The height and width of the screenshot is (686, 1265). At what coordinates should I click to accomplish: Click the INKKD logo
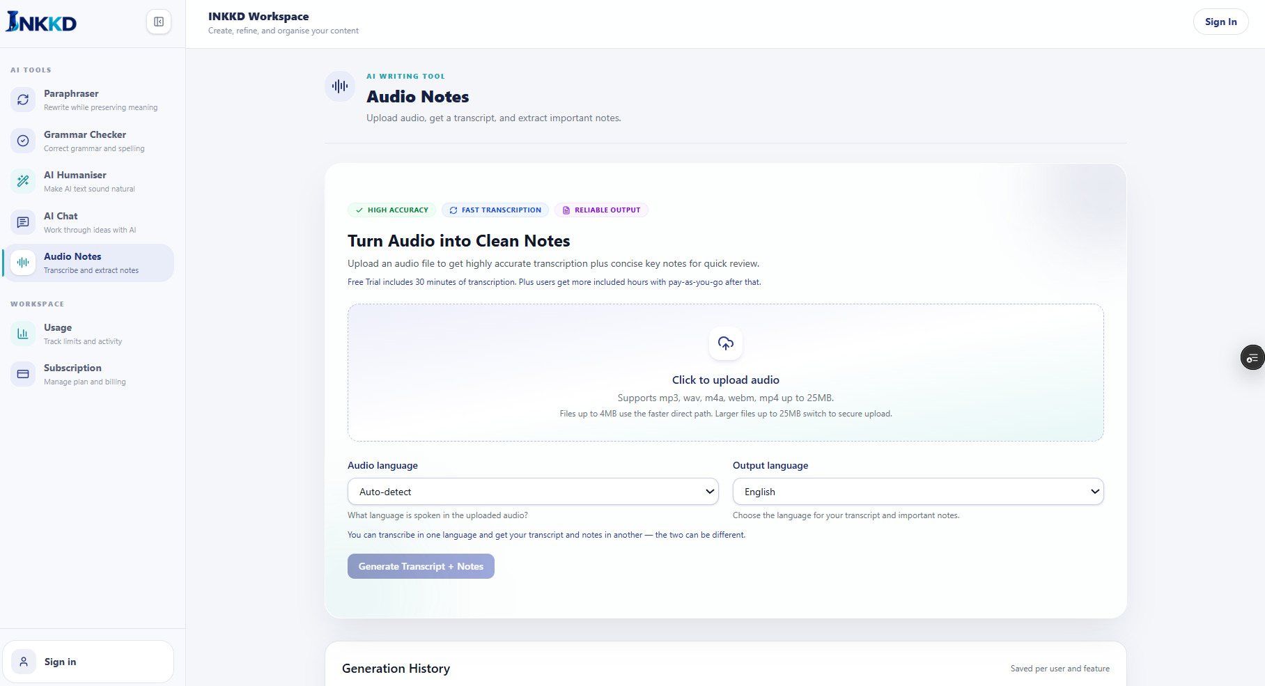point(41,22)
